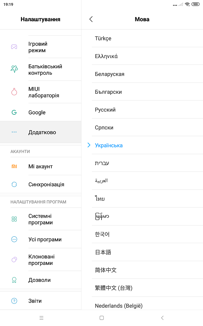This screenshot has width=203, height=326.
Task: Open Додатково settings section
Action: click(41, 132)
